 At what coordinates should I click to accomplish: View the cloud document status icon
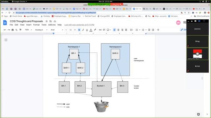click(x=55, y=21)
